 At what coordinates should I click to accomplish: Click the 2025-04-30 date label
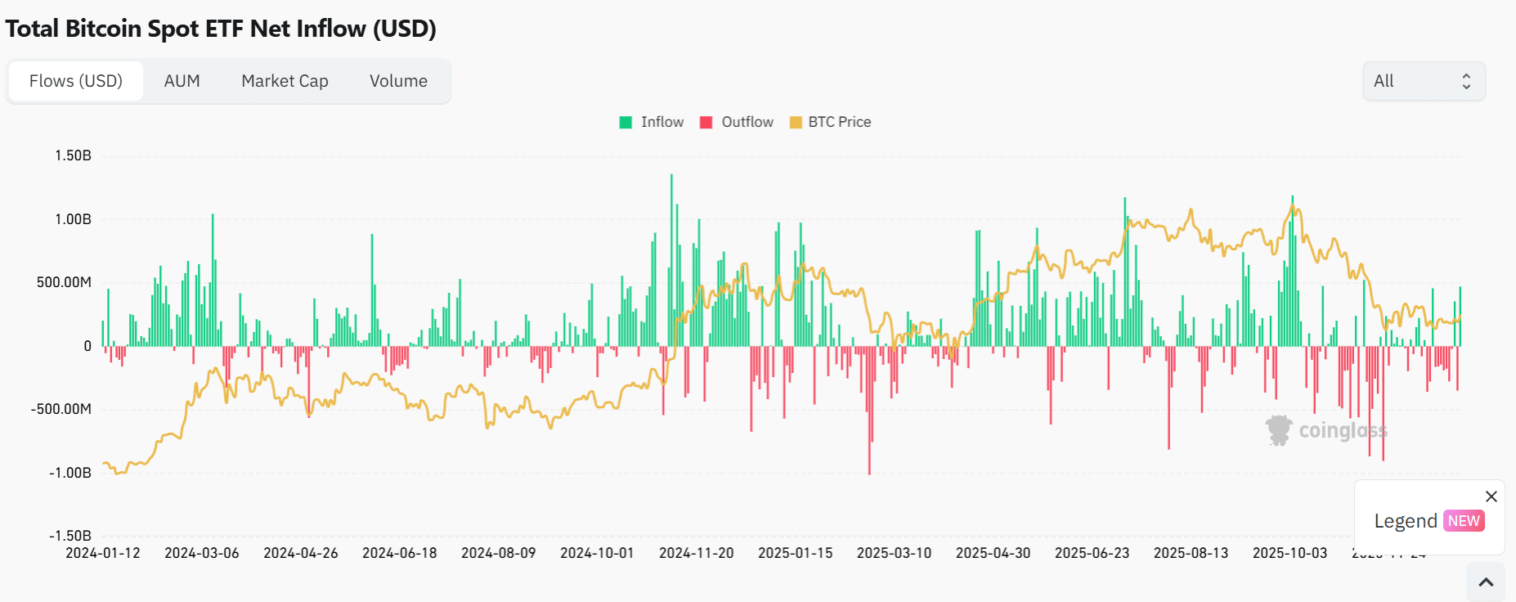point(993,553)
